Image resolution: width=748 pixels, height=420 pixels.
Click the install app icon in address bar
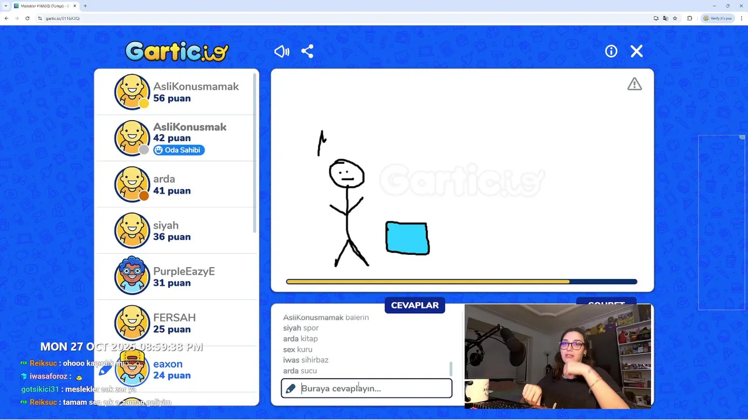tap(656, 18)
